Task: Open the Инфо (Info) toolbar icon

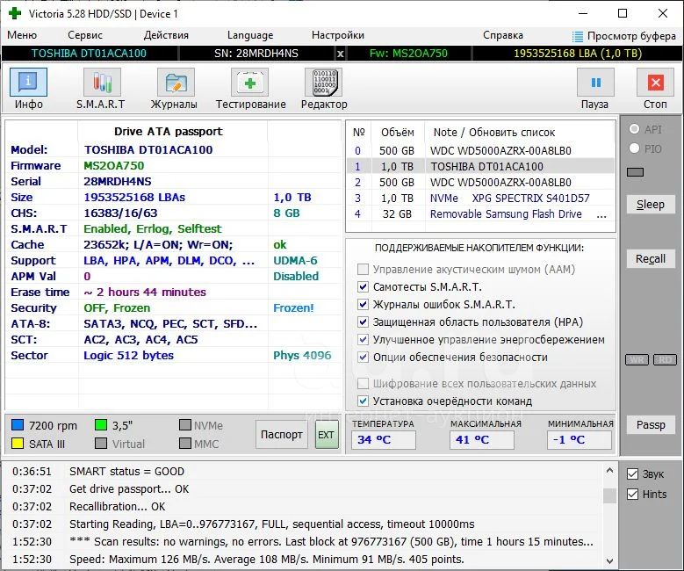Action: point(28,83)
